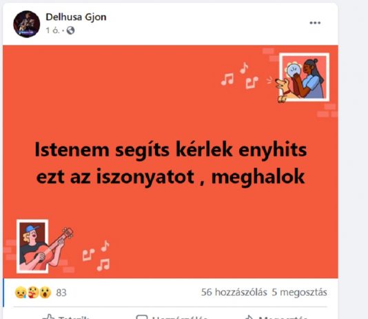
Task: Show the 5 megosztás shares list
Action: pyautogui.click(x=299, y=292)
